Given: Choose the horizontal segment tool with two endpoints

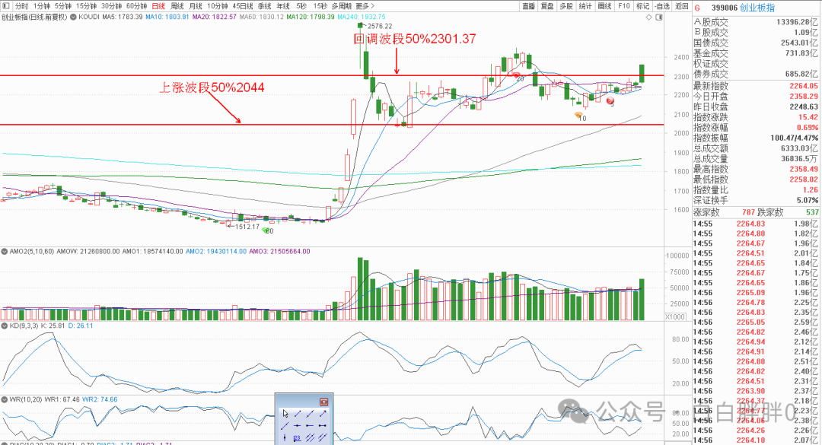Looking at the screenshot, I should [x=323, y=426].
